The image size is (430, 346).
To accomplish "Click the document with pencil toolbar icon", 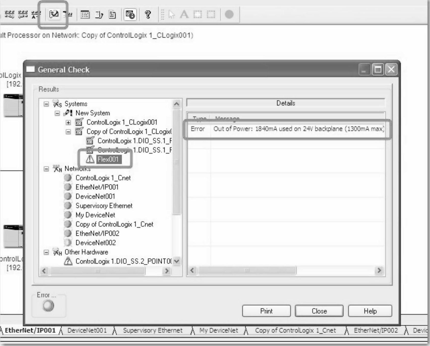I will (x=99, y=15).
